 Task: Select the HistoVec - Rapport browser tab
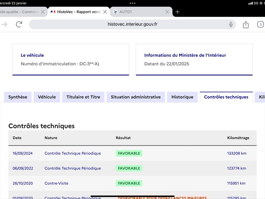79,12
